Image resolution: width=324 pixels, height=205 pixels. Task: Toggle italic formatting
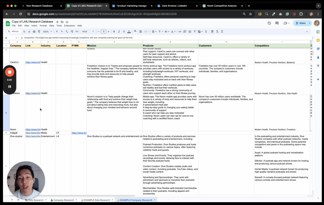pos(119,32)
